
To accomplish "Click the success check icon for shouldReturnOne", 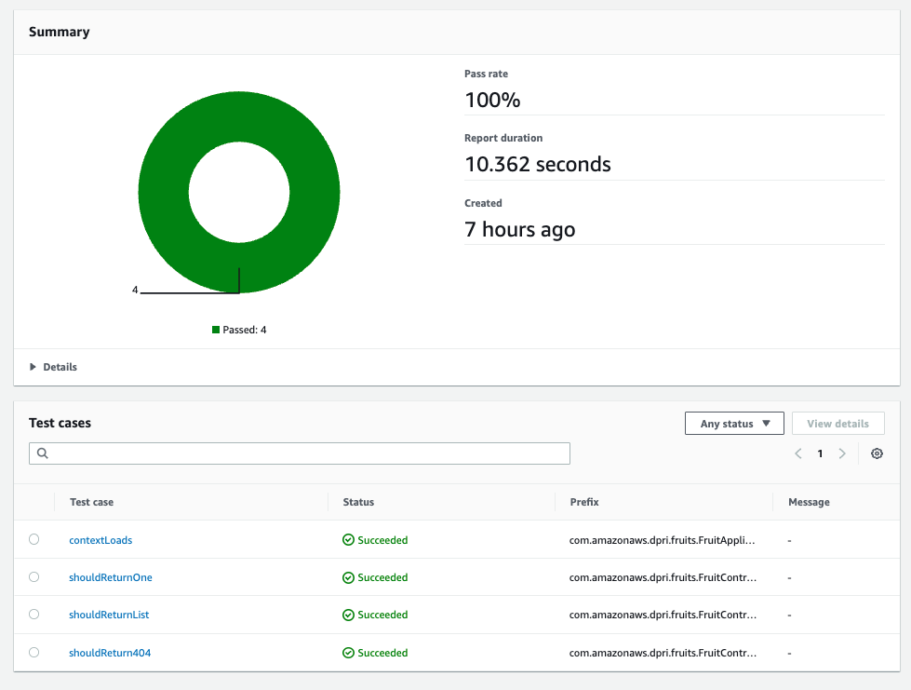I will (x=348, y=578).
